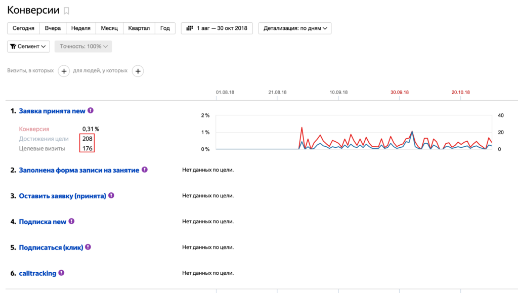The height and width of the screenshot is (293, 518).
Task: Click info icon beside 'Заявка принята new'
Action: click(x=91, y=110)
